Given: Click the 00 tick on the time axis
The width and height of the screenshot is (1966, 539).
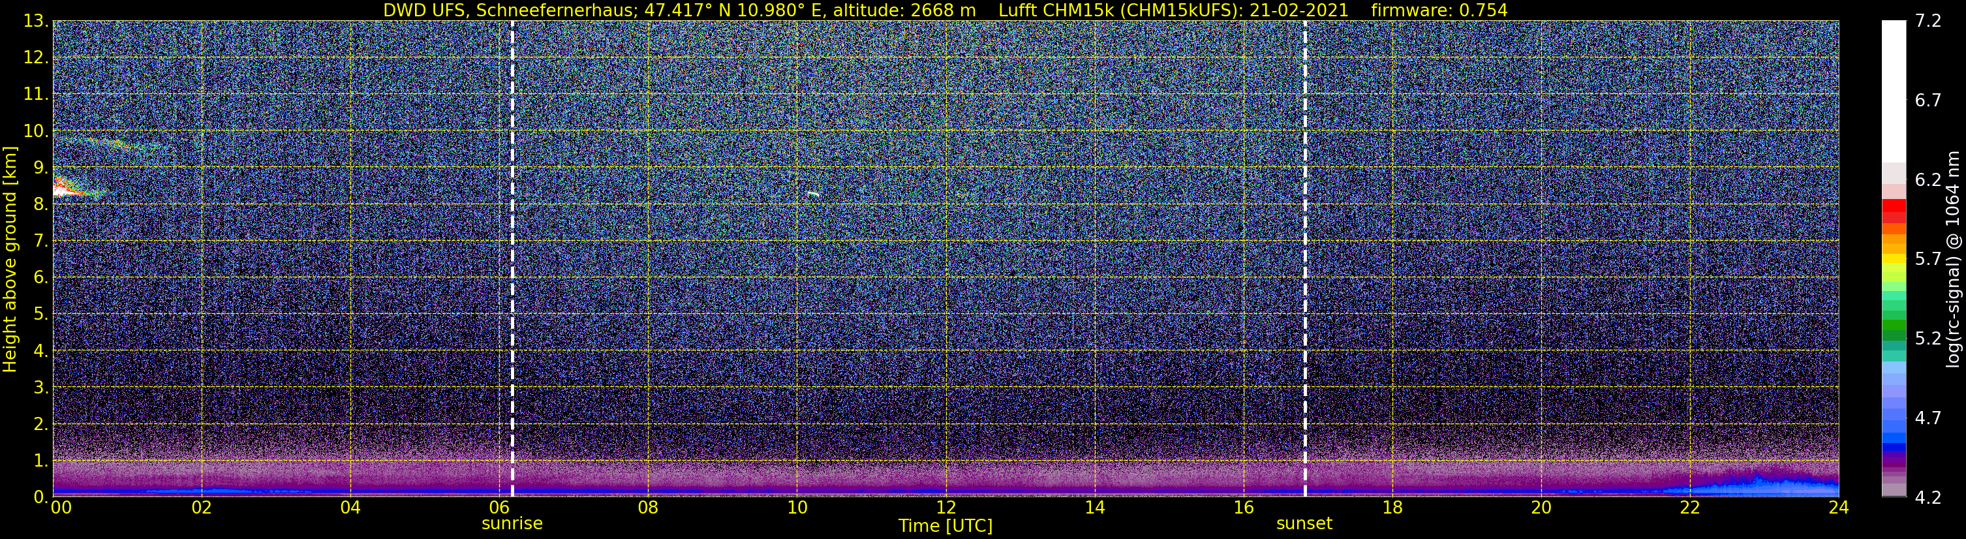Looking at the screenshot, I should (60, 508).
